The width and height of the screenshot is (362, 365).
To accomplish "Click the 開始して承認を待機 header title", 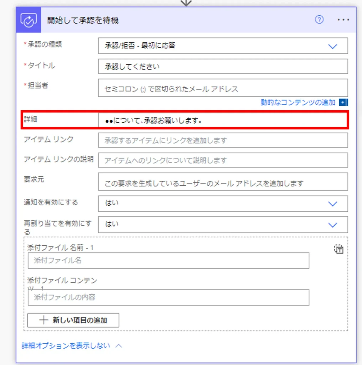I will tap(83, 20).
